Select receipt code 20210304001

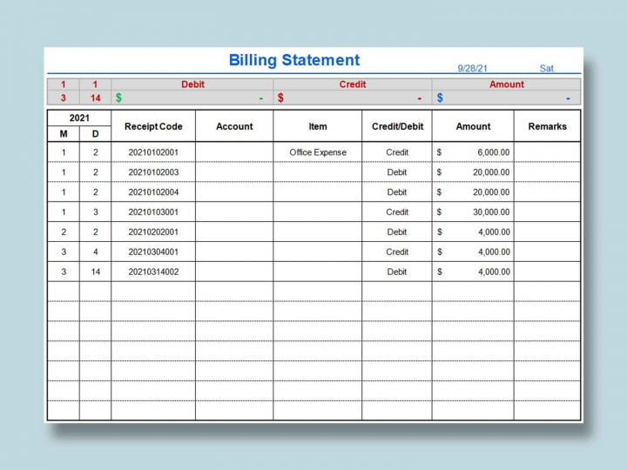[153, 252]
